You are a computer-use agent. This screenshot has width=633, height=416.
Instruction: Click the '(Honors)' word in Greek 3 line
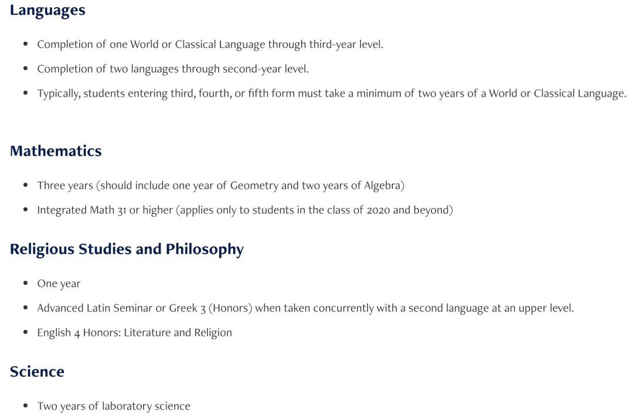230,308
